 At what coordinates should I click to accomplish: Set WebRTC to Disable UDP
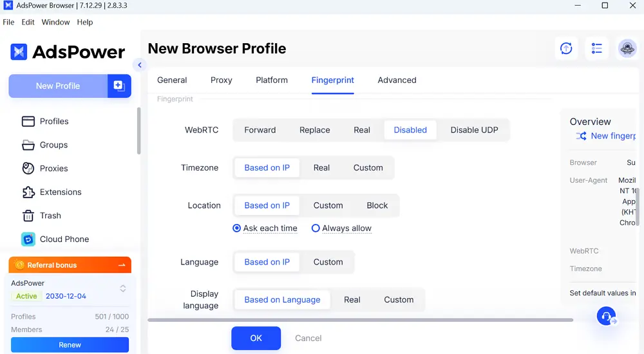(474, 130)
